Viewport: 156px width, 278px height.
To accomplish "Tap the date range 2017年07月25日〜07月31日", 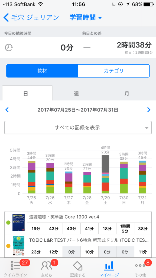I will click(x=78, y=110).
